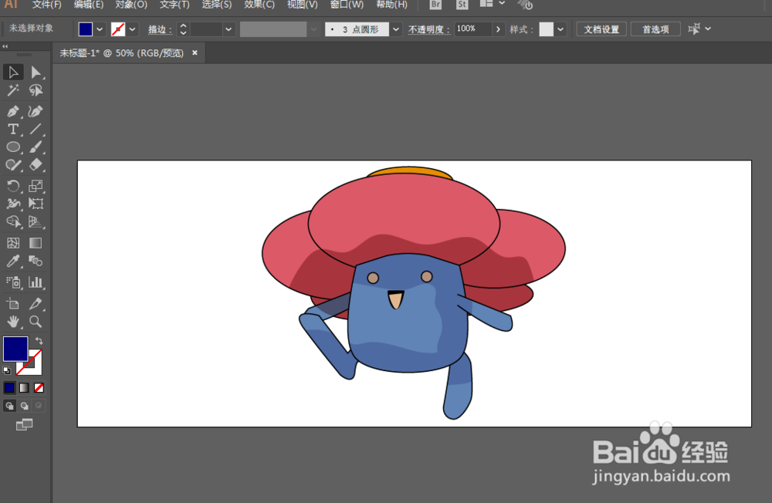This screenshot has height=503, width=772.
Task: Select the Rotate tool
Action: point(13,186)
